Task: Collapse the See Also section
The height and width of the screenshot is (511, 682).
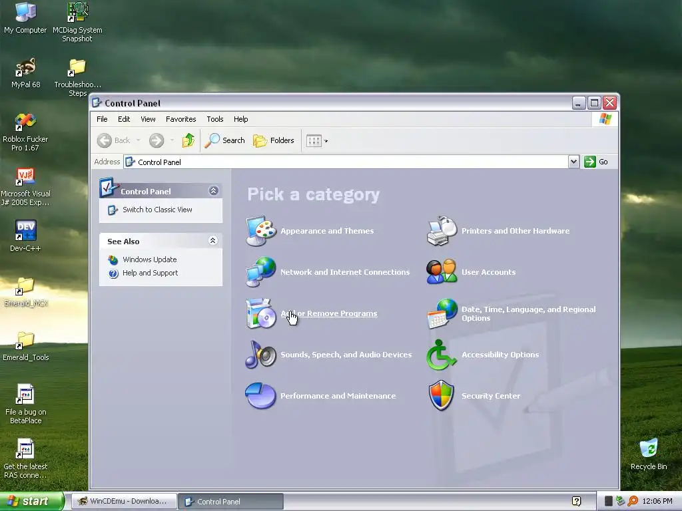Action: pos(212,241)
